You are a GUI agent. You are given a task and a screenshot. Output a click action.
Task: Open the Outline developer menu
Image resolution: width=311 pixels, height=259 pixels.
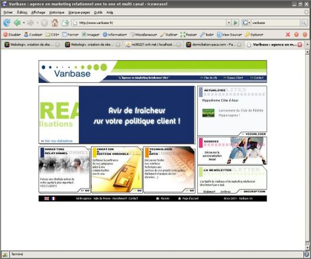pos(169,34)
